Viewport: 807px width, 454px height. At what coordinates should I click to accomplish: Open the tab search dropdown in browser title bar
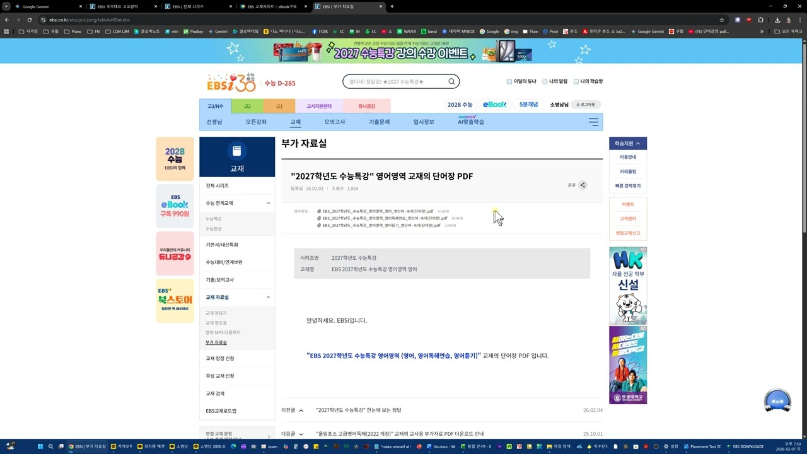pos(6,6)
